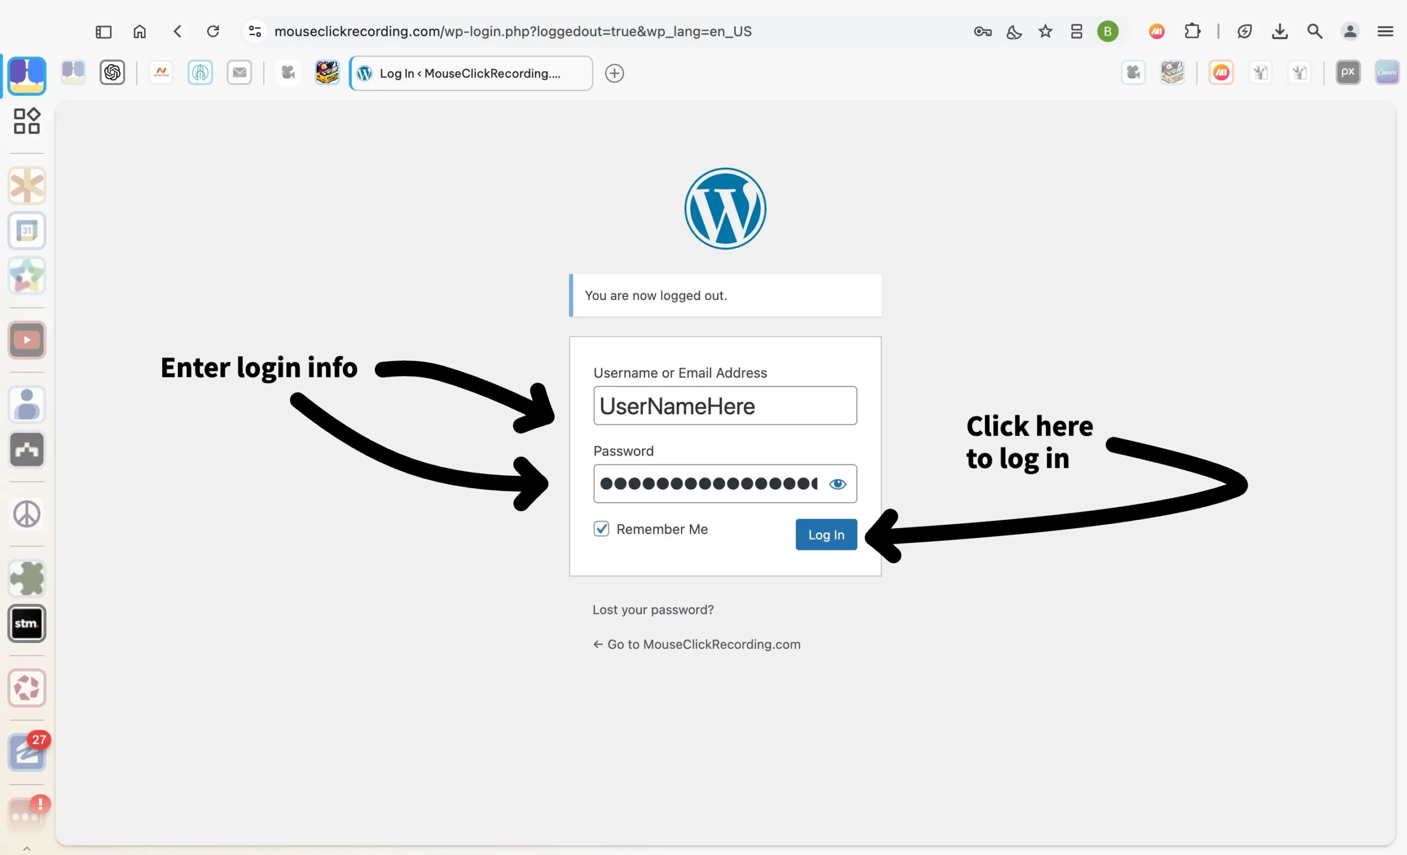Toggle the Remember Me checkbox
1407x855 pixels.
[601, 529]
